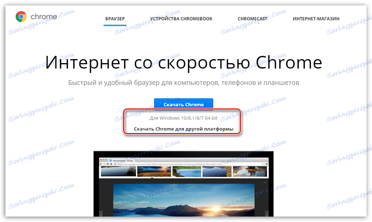372x222 pixels.
Task: Click the Скачать Chrome button
Action: [183, 104]
